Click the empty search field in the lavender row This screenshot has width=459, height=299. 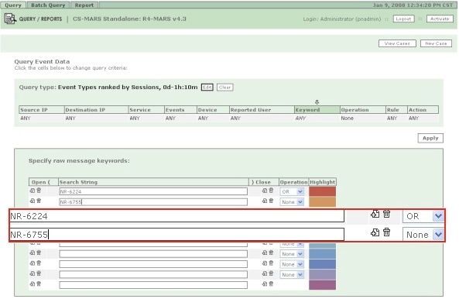(x=153, y=275)
